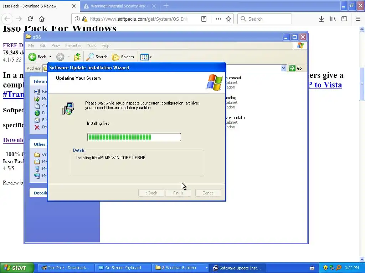Viewport: 365px width, 273px height.
Task: Click the Installing files progress bar
Action: [x=134, y=137]
